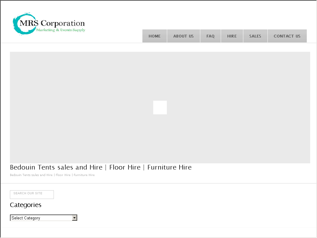Click the large Bedouin Tents sales heading

[x=101, y=167]
